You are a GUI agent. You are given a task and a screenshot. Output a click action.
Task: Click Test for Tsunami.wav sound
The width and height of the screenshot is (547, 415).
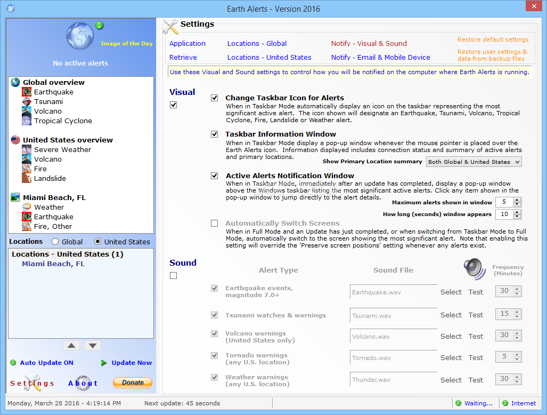pyautogui.click(x=476, y=315)
